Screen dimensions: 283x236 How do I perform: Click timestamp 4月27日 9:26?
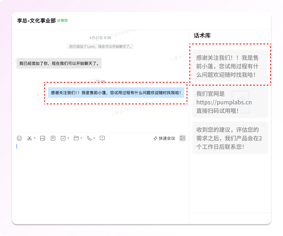[x=100, y=38]
